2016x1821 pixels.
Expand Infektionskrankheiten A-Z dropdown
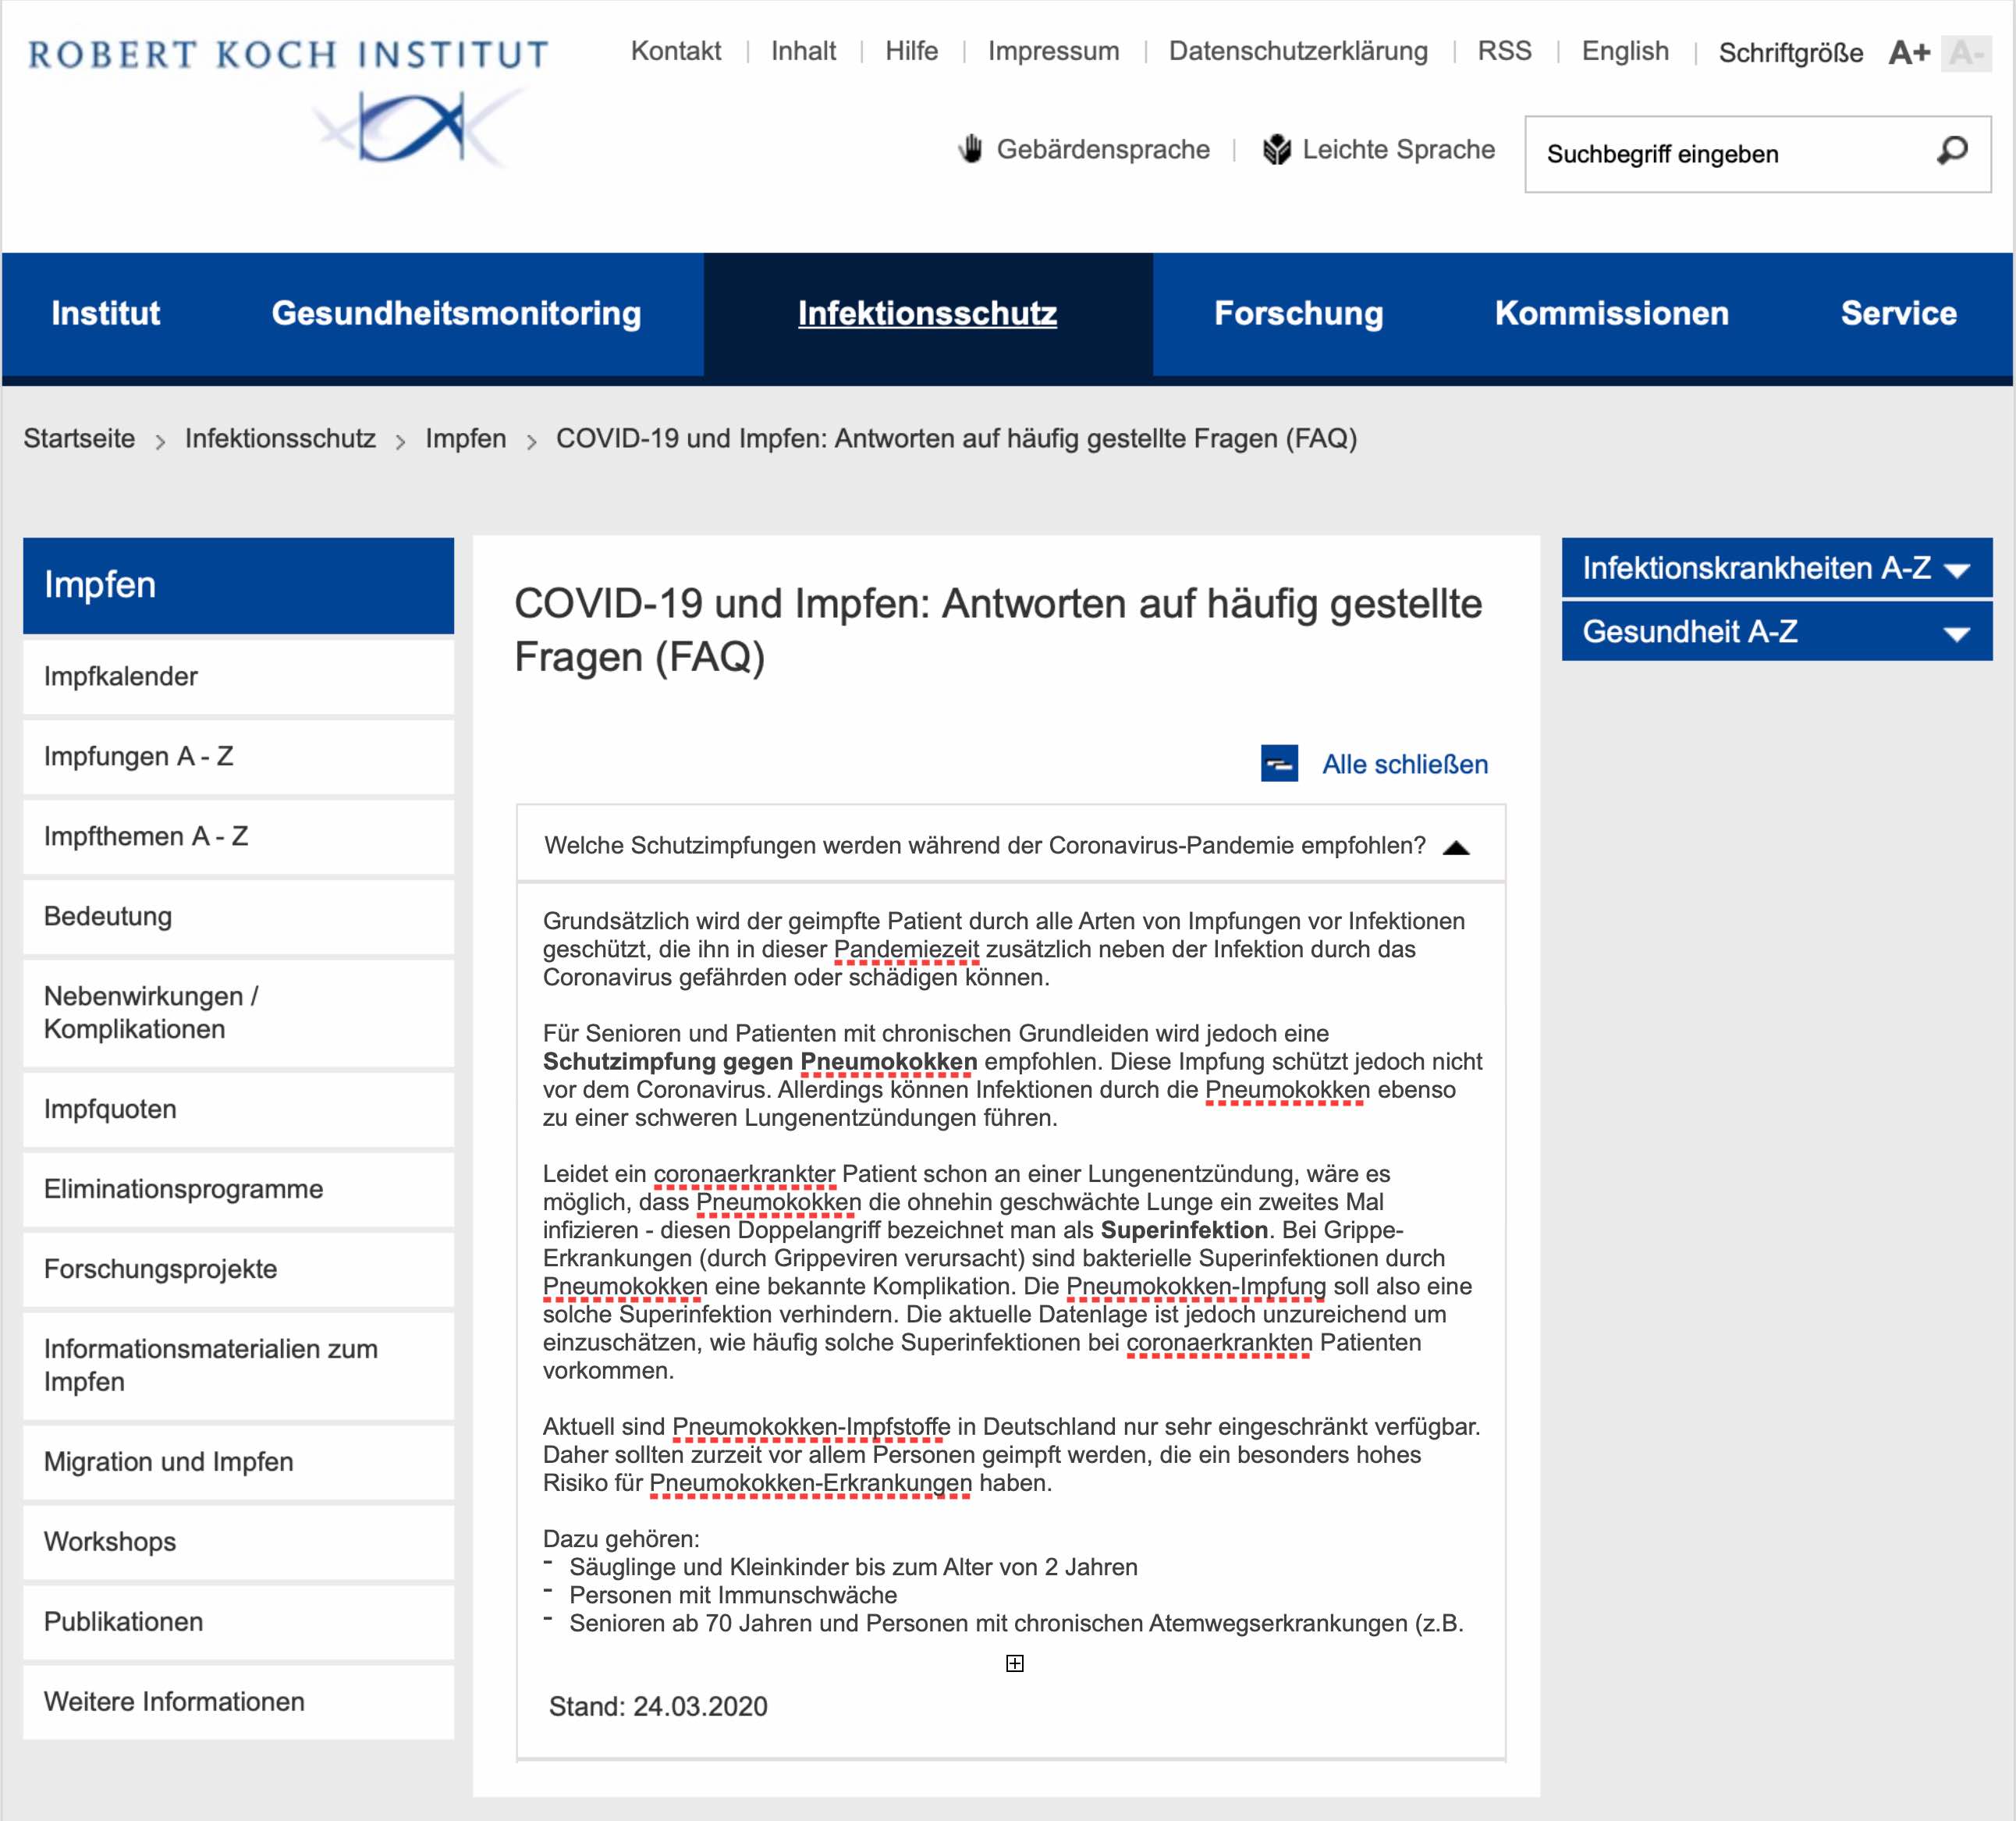1956,570
